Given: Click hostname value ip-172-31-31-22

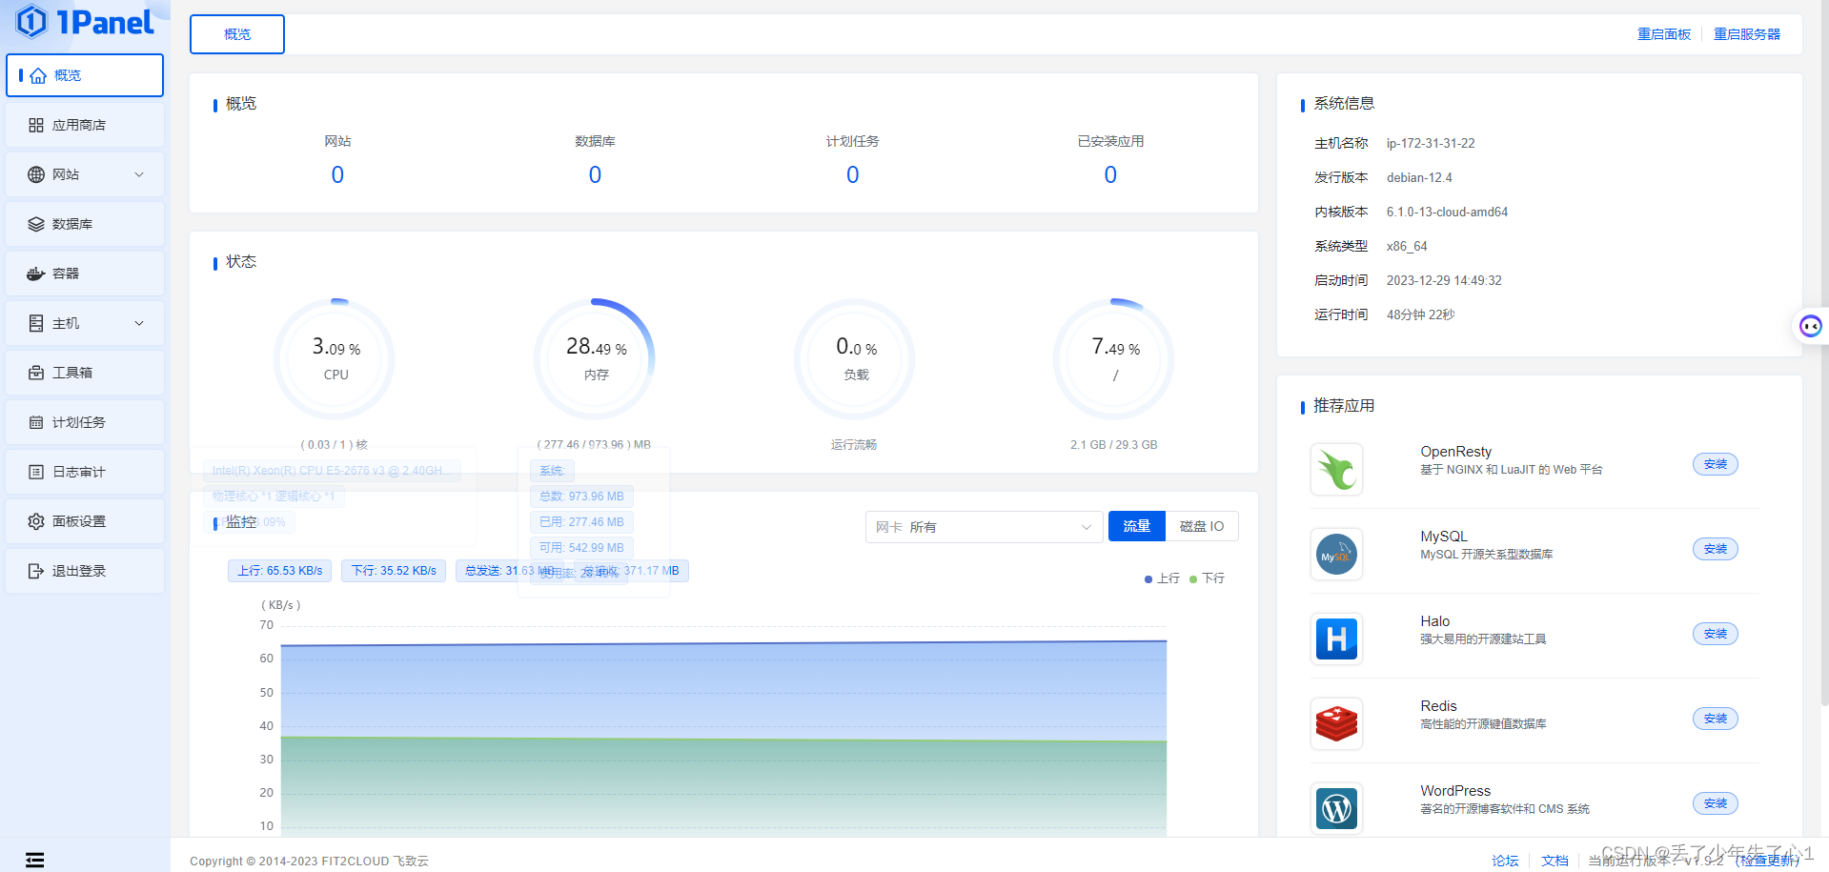Looking at the screenshot, I should pos(1431,144).
